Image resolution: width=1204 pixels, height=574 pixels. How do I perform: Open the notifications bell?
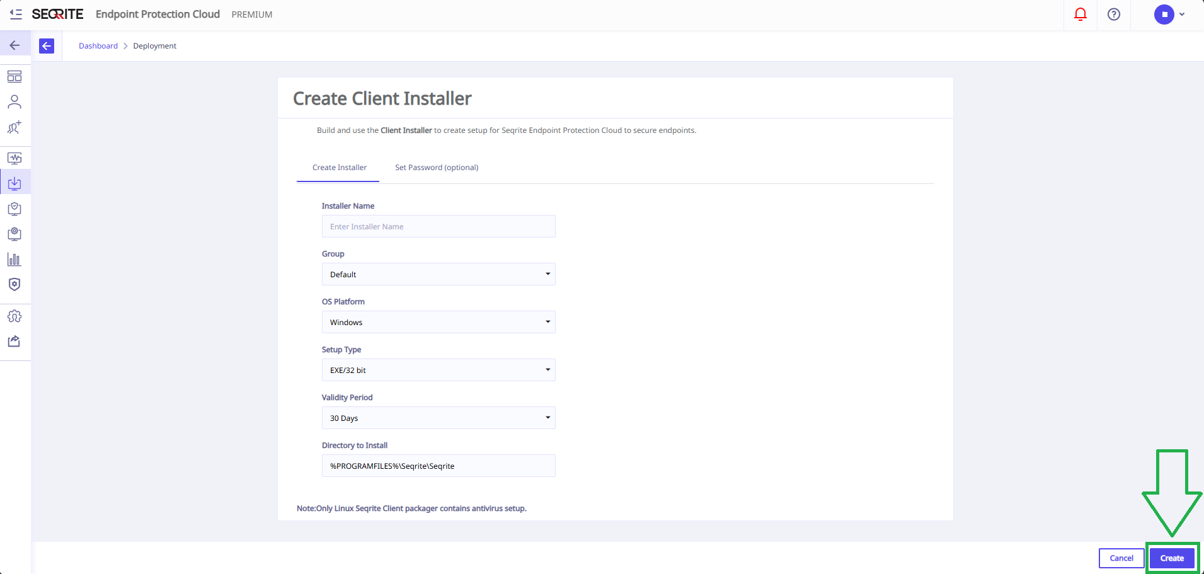click(1081, 14)
